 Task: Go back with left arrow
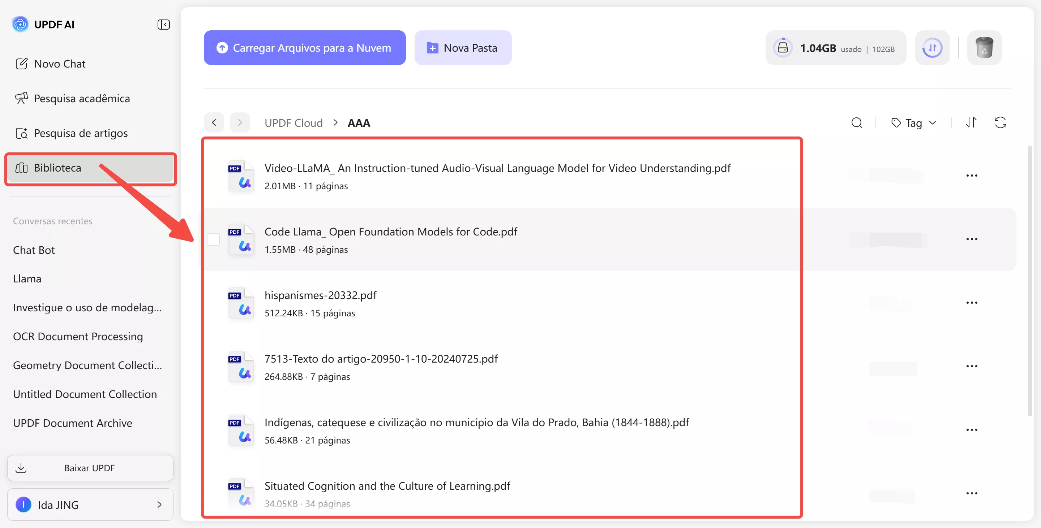point(214,122)
